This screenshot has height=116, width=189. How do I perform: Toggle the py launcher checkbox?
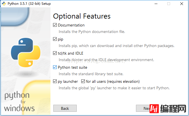coord(55,81)
